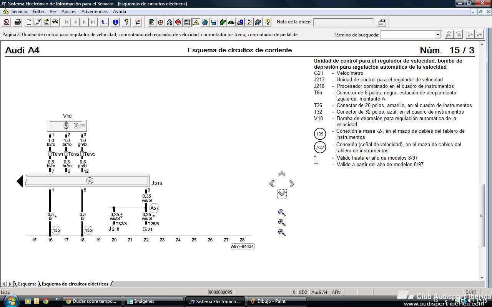Viewport: 492px width, 307px height.
Task: Click the scrollbar down arrow at bottom right
Action: point(482,277)
